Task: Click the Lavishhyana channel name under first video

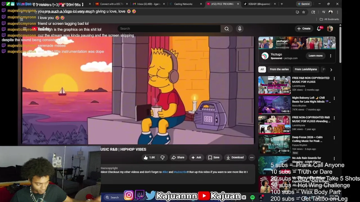Action: pyautogui.click(x=298, y=86)
